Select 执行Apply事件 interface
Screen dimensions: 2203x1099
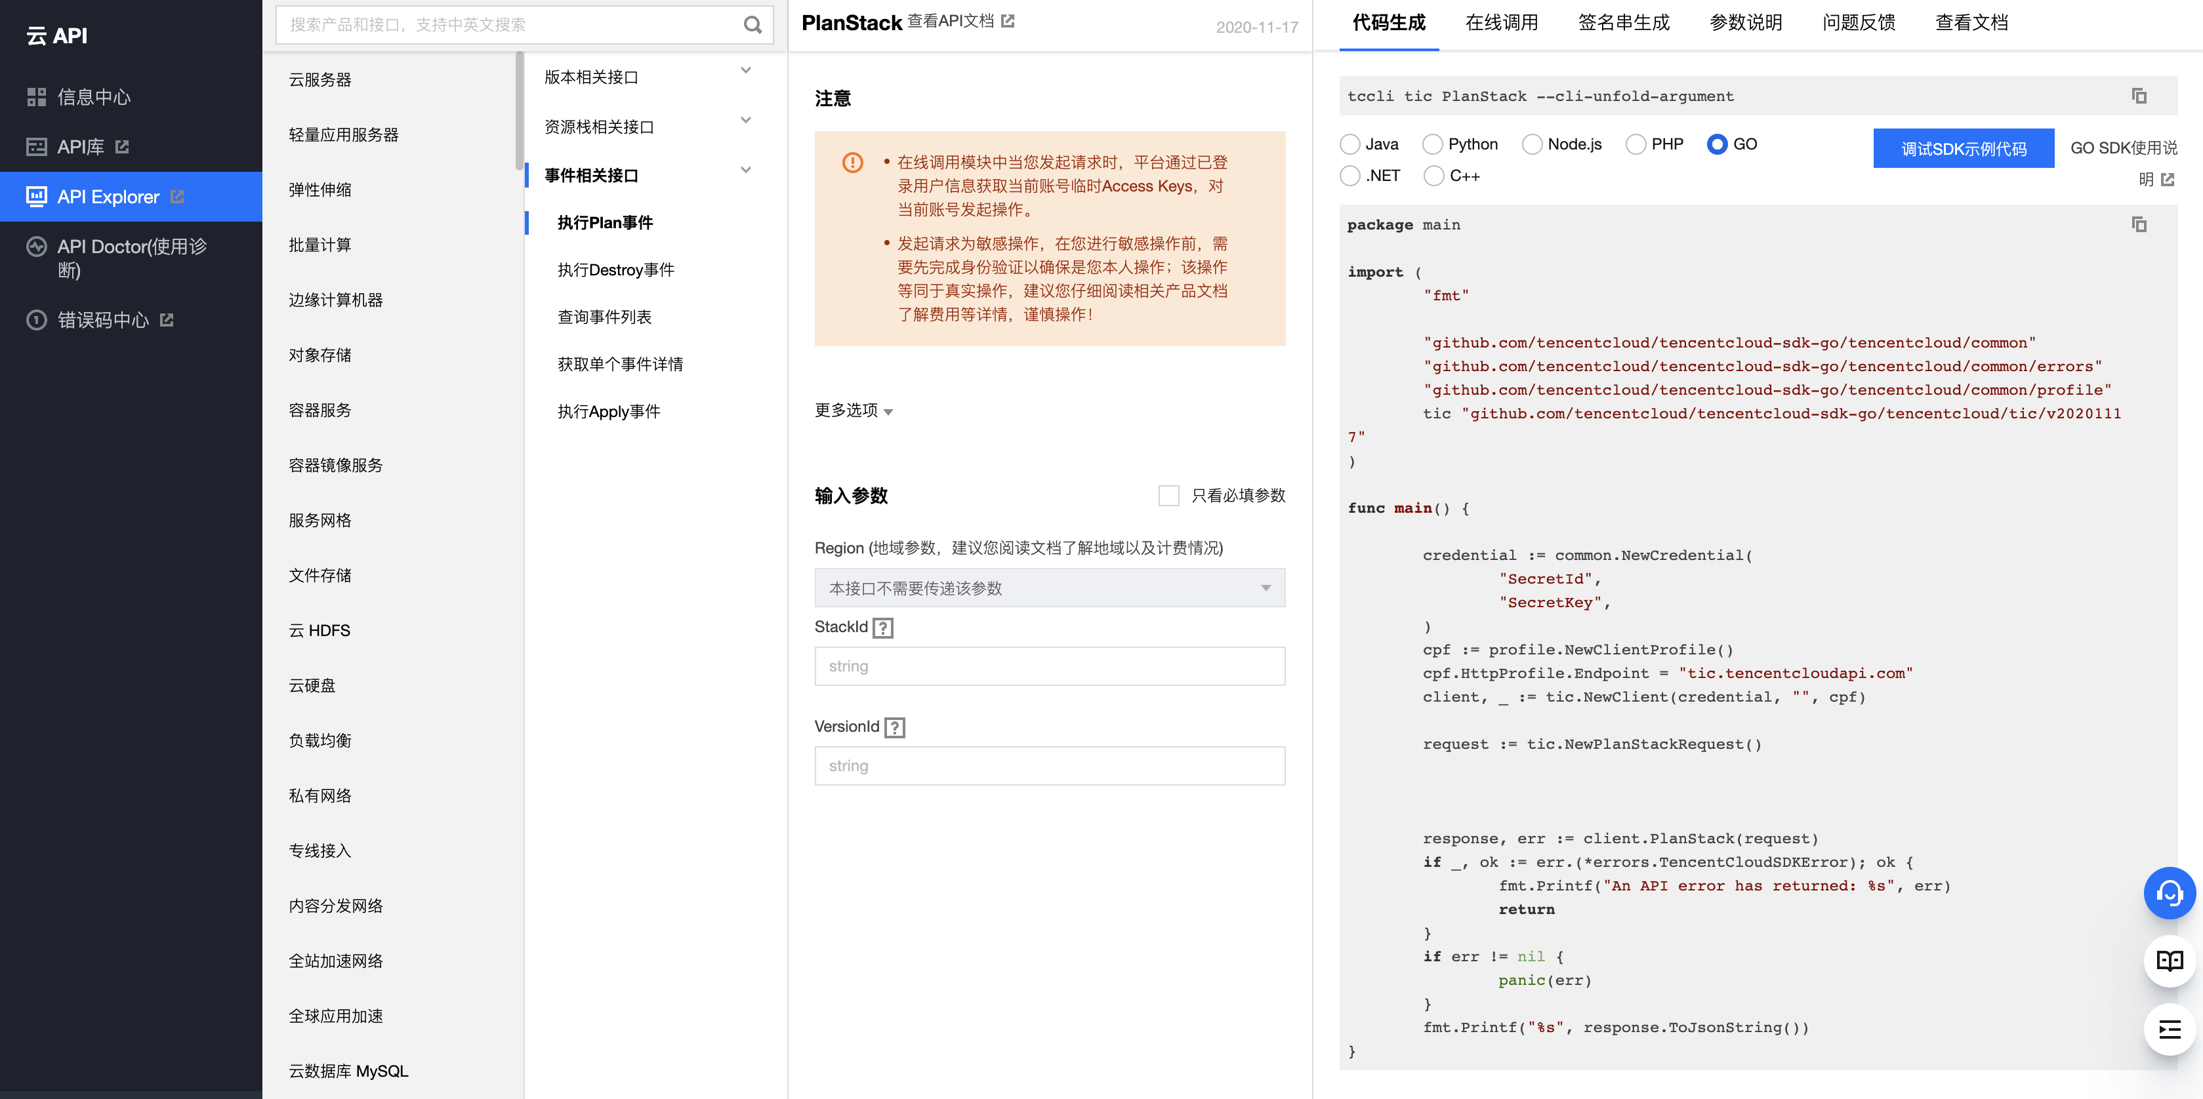[609, 411]
